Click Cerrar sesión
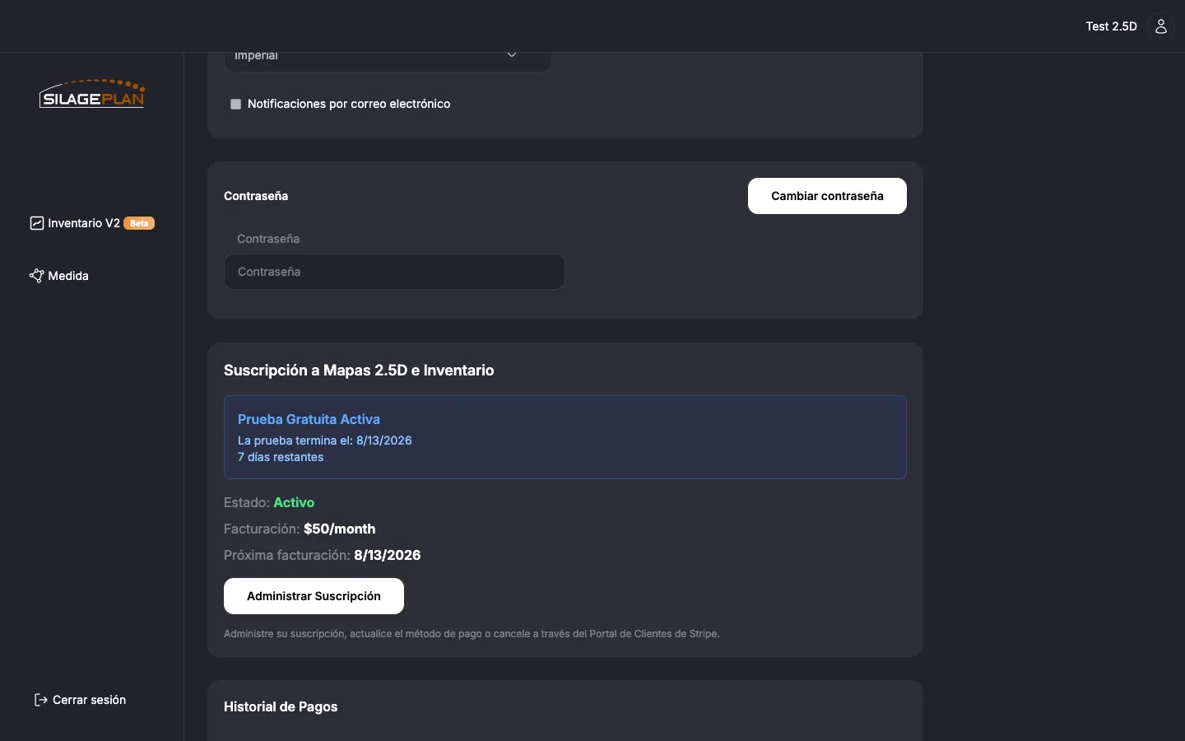Screen dimensions: 1185x741 pyautogui.click(x=80, y=700)
